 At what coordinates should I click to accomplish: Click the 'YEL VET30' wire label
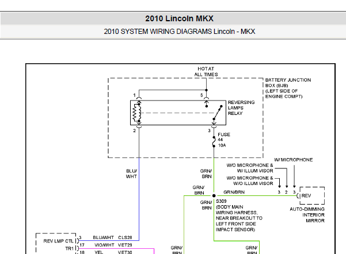click(113, 252)
